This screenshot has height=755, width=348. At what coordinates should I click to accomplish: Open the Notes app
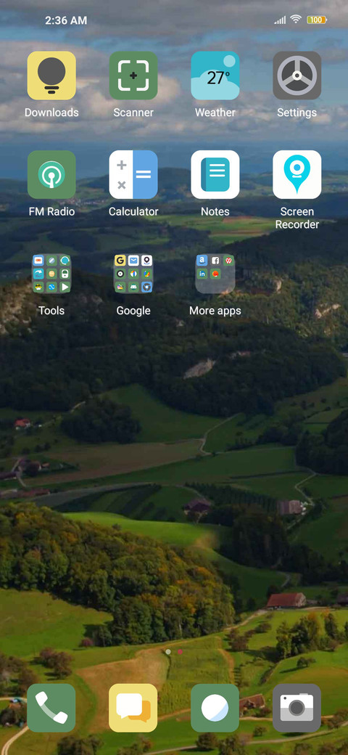(215, 175)
